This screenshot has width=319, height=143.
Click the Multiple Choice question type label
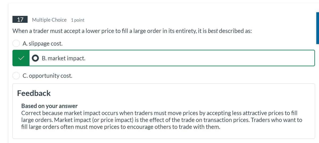[x=49, y=20]
